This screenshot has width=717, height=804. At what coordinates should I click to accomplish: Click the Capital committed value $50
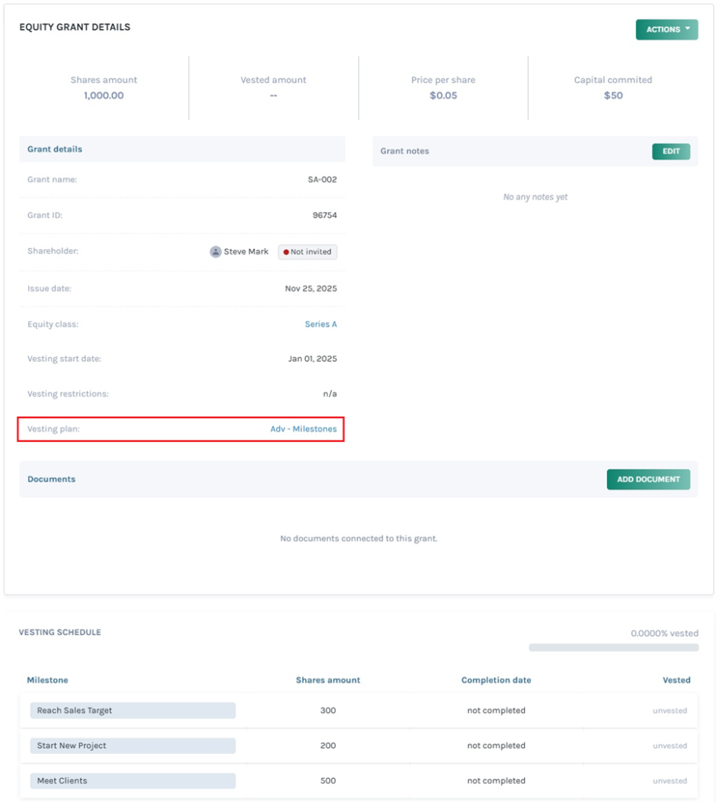tap(613, 96)
